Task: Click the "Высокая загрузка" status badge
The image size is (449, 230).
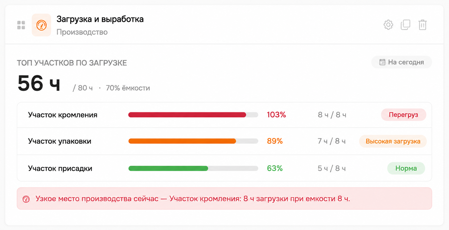Action: pos(393,141)
